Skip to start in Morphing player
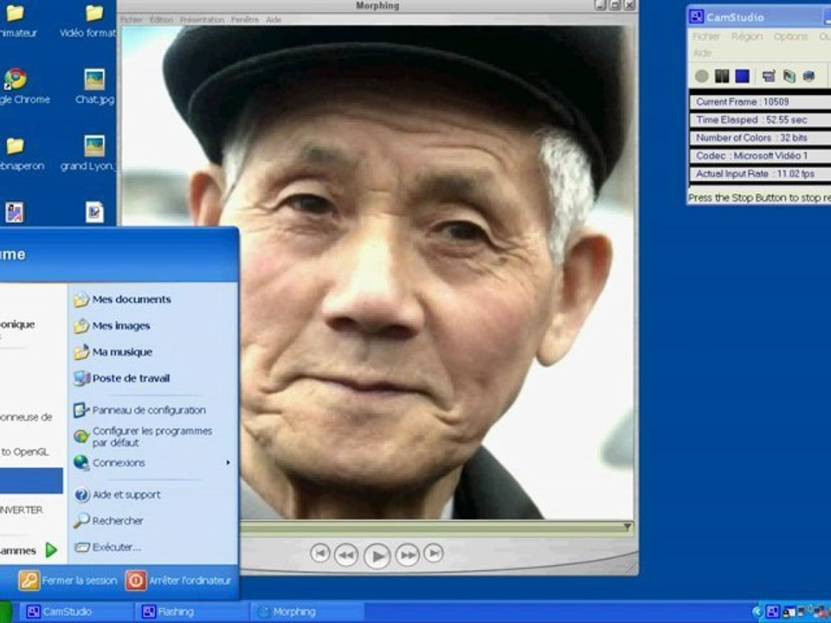 [319, 554]
